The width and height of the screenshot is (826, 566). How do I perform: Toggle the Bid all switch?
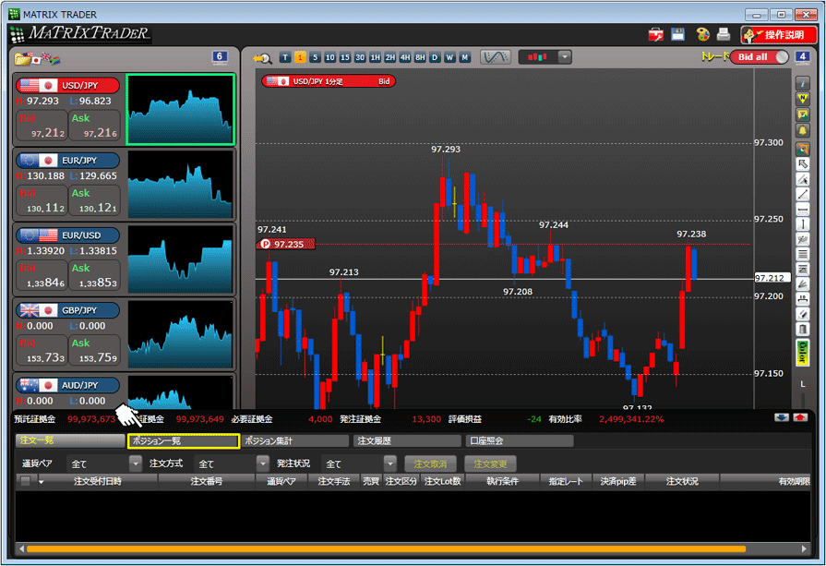coord(760,57)
